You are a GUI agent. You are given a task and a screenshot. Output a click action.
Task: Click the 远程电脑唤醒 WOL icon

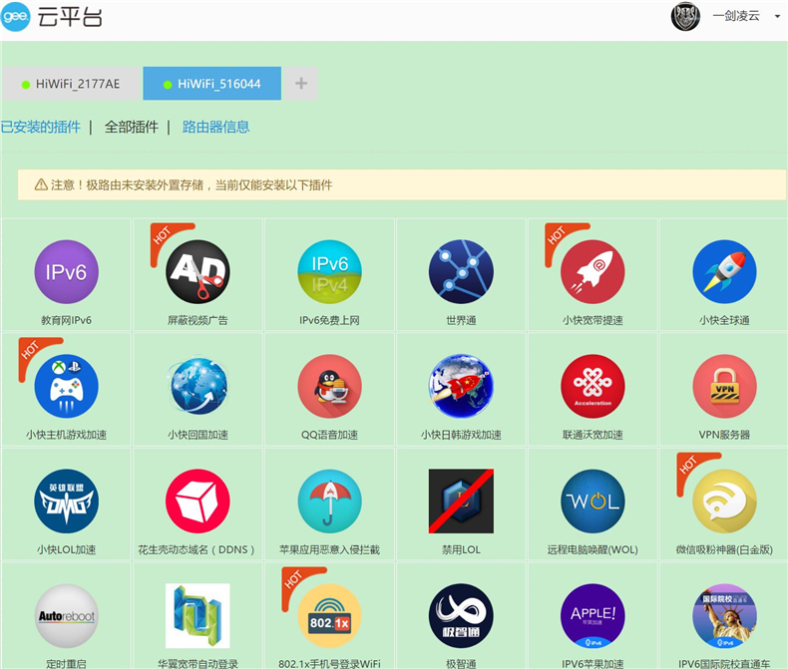(592, 502)
